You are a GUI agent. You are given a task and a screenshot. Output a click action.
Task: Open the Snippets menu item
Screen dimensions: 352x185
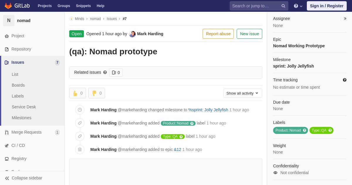[83, 6]
